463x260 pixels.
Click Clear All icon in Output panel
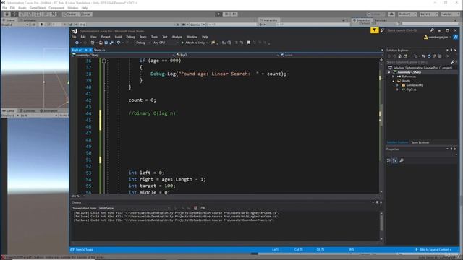click(x=195, y=208)
